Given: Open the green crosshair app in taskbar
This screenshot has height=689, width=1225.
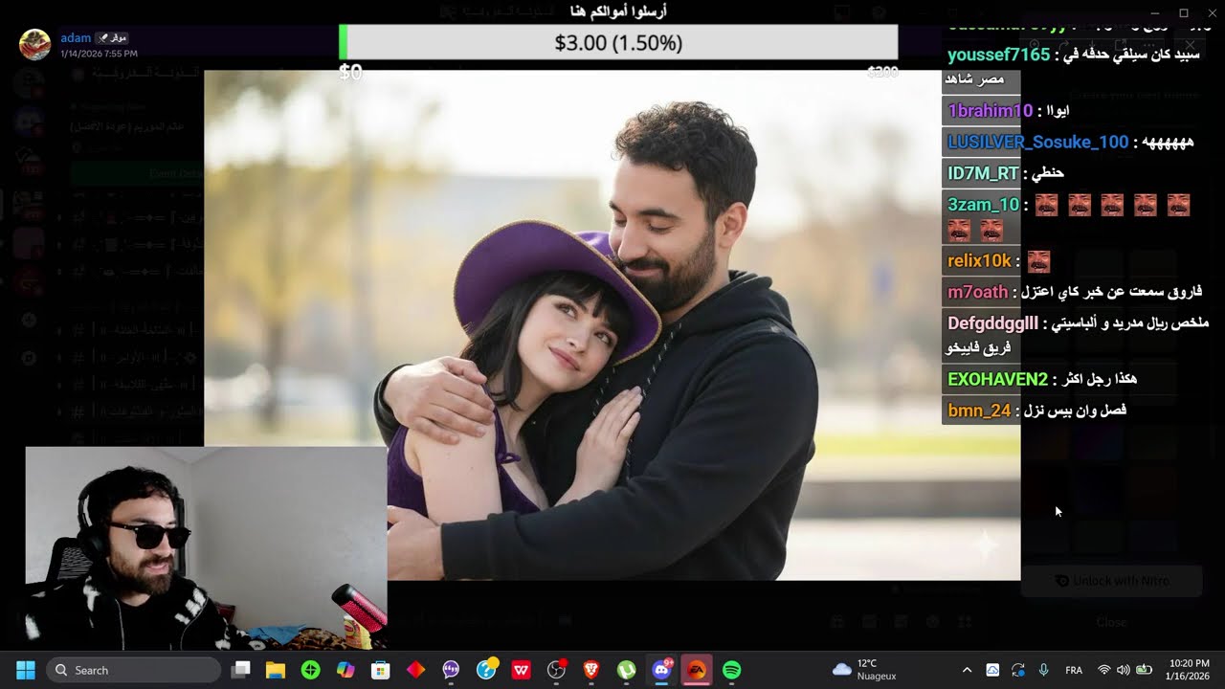Looking at the screenshot, I should pos(310,670).
